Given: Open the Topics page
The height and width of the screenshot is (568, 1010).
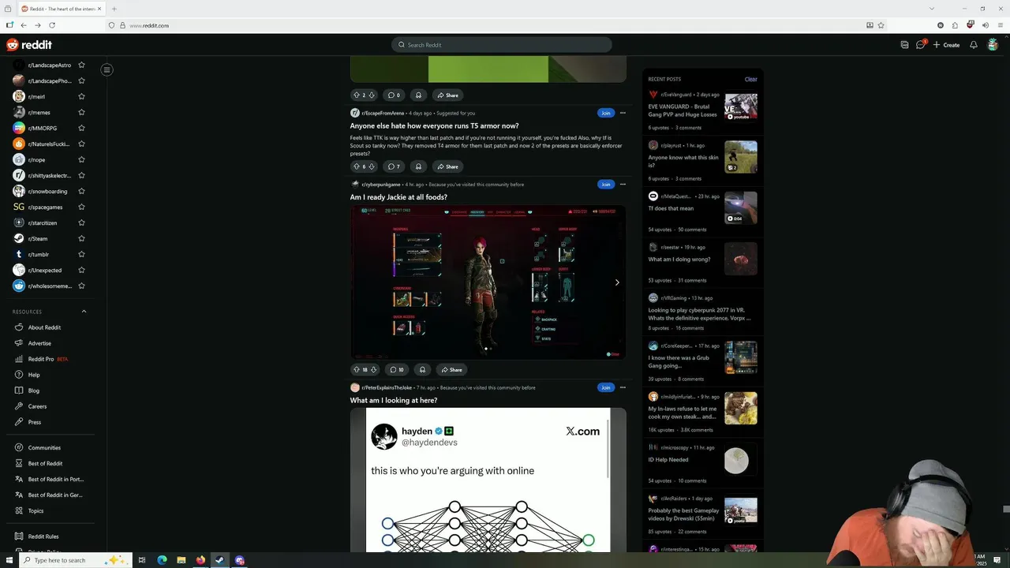Looking at the screenshot, I should point(36,510).
